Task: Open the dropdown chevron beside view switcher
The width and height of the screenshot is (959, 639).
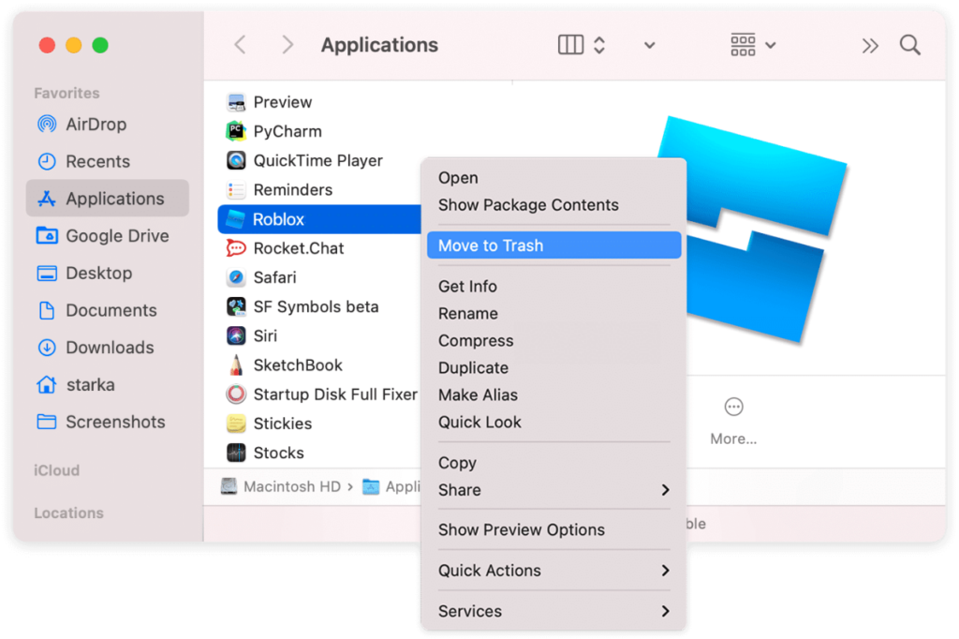Action: tap(650, 45)
